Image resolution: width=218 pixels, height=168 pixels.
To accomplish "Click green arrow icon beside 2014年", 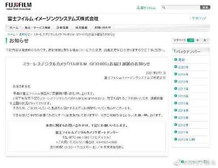I will pos(176,110).
